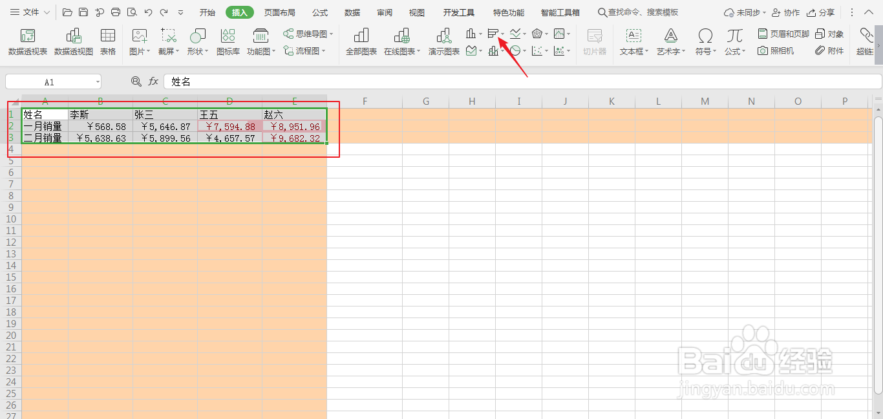This screenshot has width=883, height=419.
Task: Insert a formula (公式) with pi icon
Action: tap(734, 41)
